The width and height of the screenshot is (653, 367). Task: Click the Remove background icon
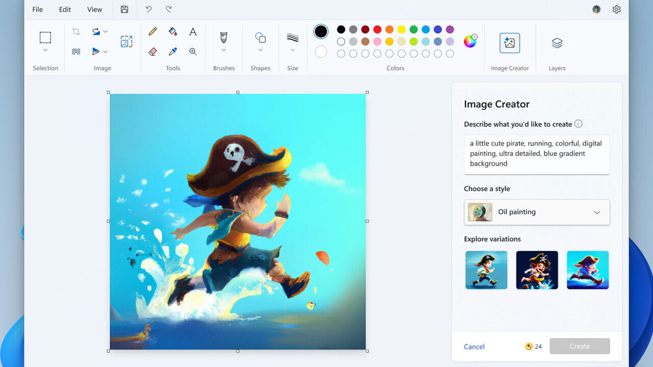point(76,51)
